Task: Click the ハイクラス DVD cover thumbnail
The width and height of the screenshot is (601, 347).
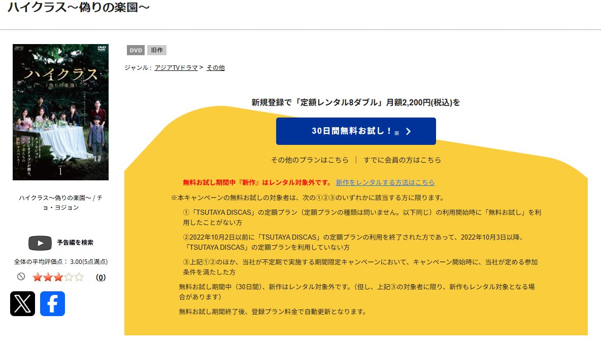Action: point(60,112)
